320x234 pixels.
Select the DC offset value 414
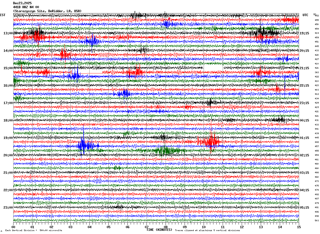[x=317, y=33]
